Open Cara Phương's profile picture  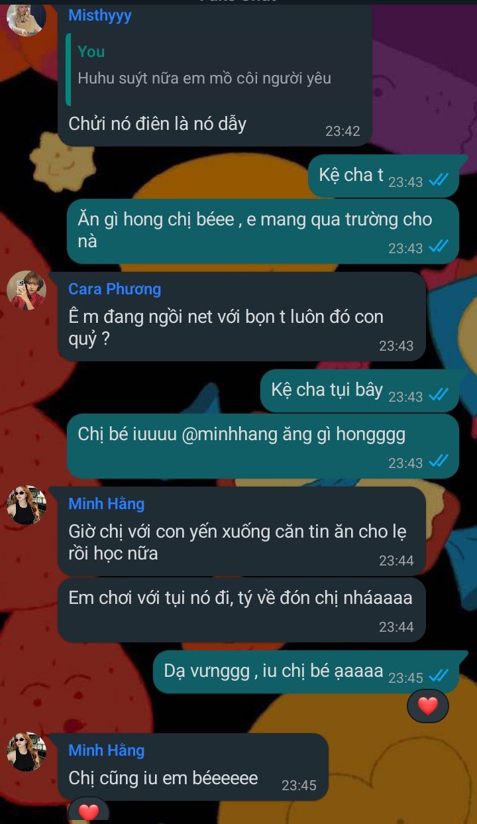[x=26, y=290]
